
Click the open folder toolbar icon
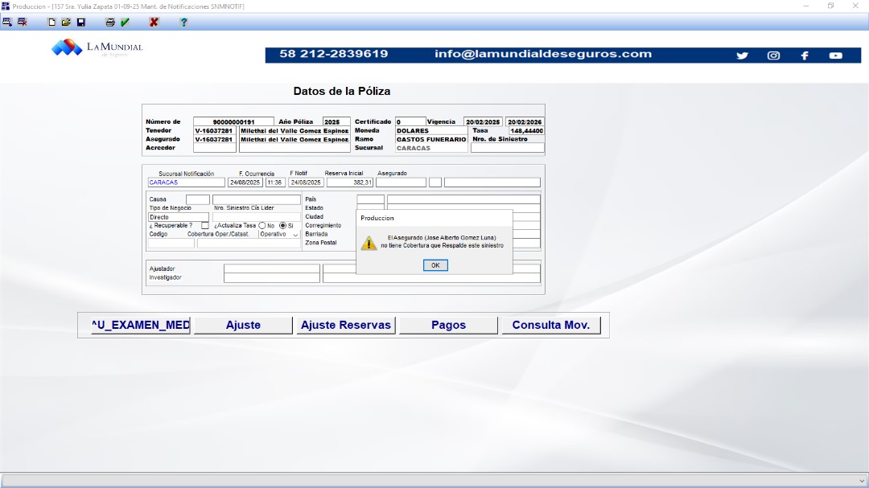point(67,22)
